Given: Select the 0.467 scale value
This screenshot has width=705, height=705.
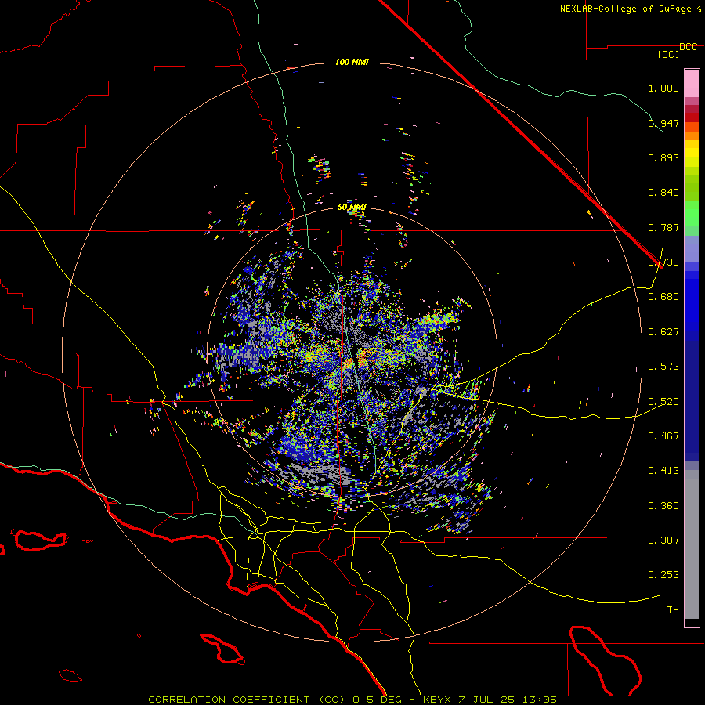Looking at the screenshot, I should (x=663, y=436).
